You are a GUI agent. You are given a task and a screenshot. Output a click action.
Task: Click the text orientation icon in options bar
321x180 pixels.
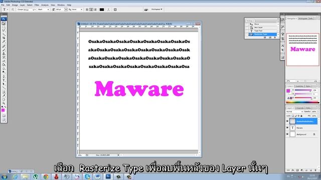point(13,9)
